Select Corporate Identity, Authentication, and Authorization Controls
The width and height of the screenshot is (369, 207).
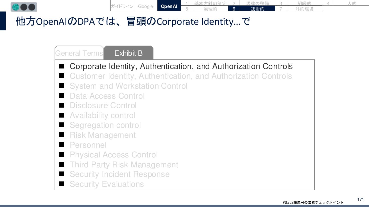tap(181, 66)
